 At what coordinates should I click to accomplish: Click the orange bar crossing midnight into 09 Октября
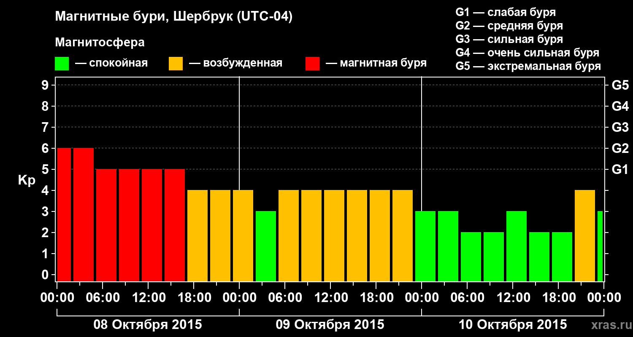pos(243,236)
